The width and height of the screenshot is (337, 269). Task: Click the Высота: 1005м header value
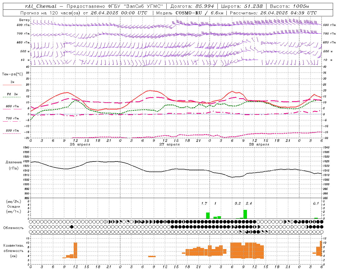click(289, 6)
